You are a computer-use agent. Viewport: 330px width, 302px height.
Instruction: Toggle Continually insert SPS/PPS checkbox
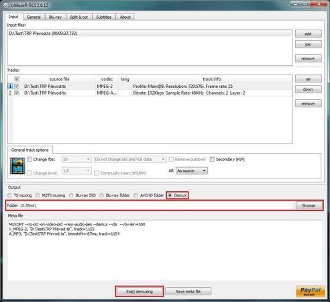tap(97, 173)
